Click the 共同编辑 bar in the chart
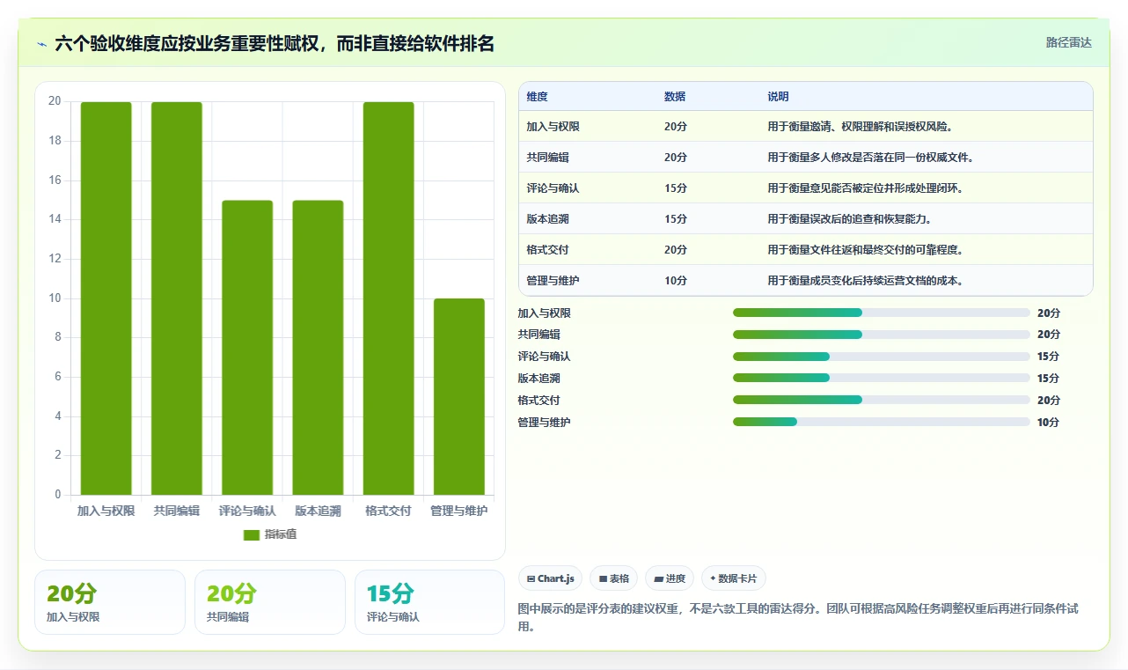Screen dimensions: 1128x670 click(x=177, y=298)
